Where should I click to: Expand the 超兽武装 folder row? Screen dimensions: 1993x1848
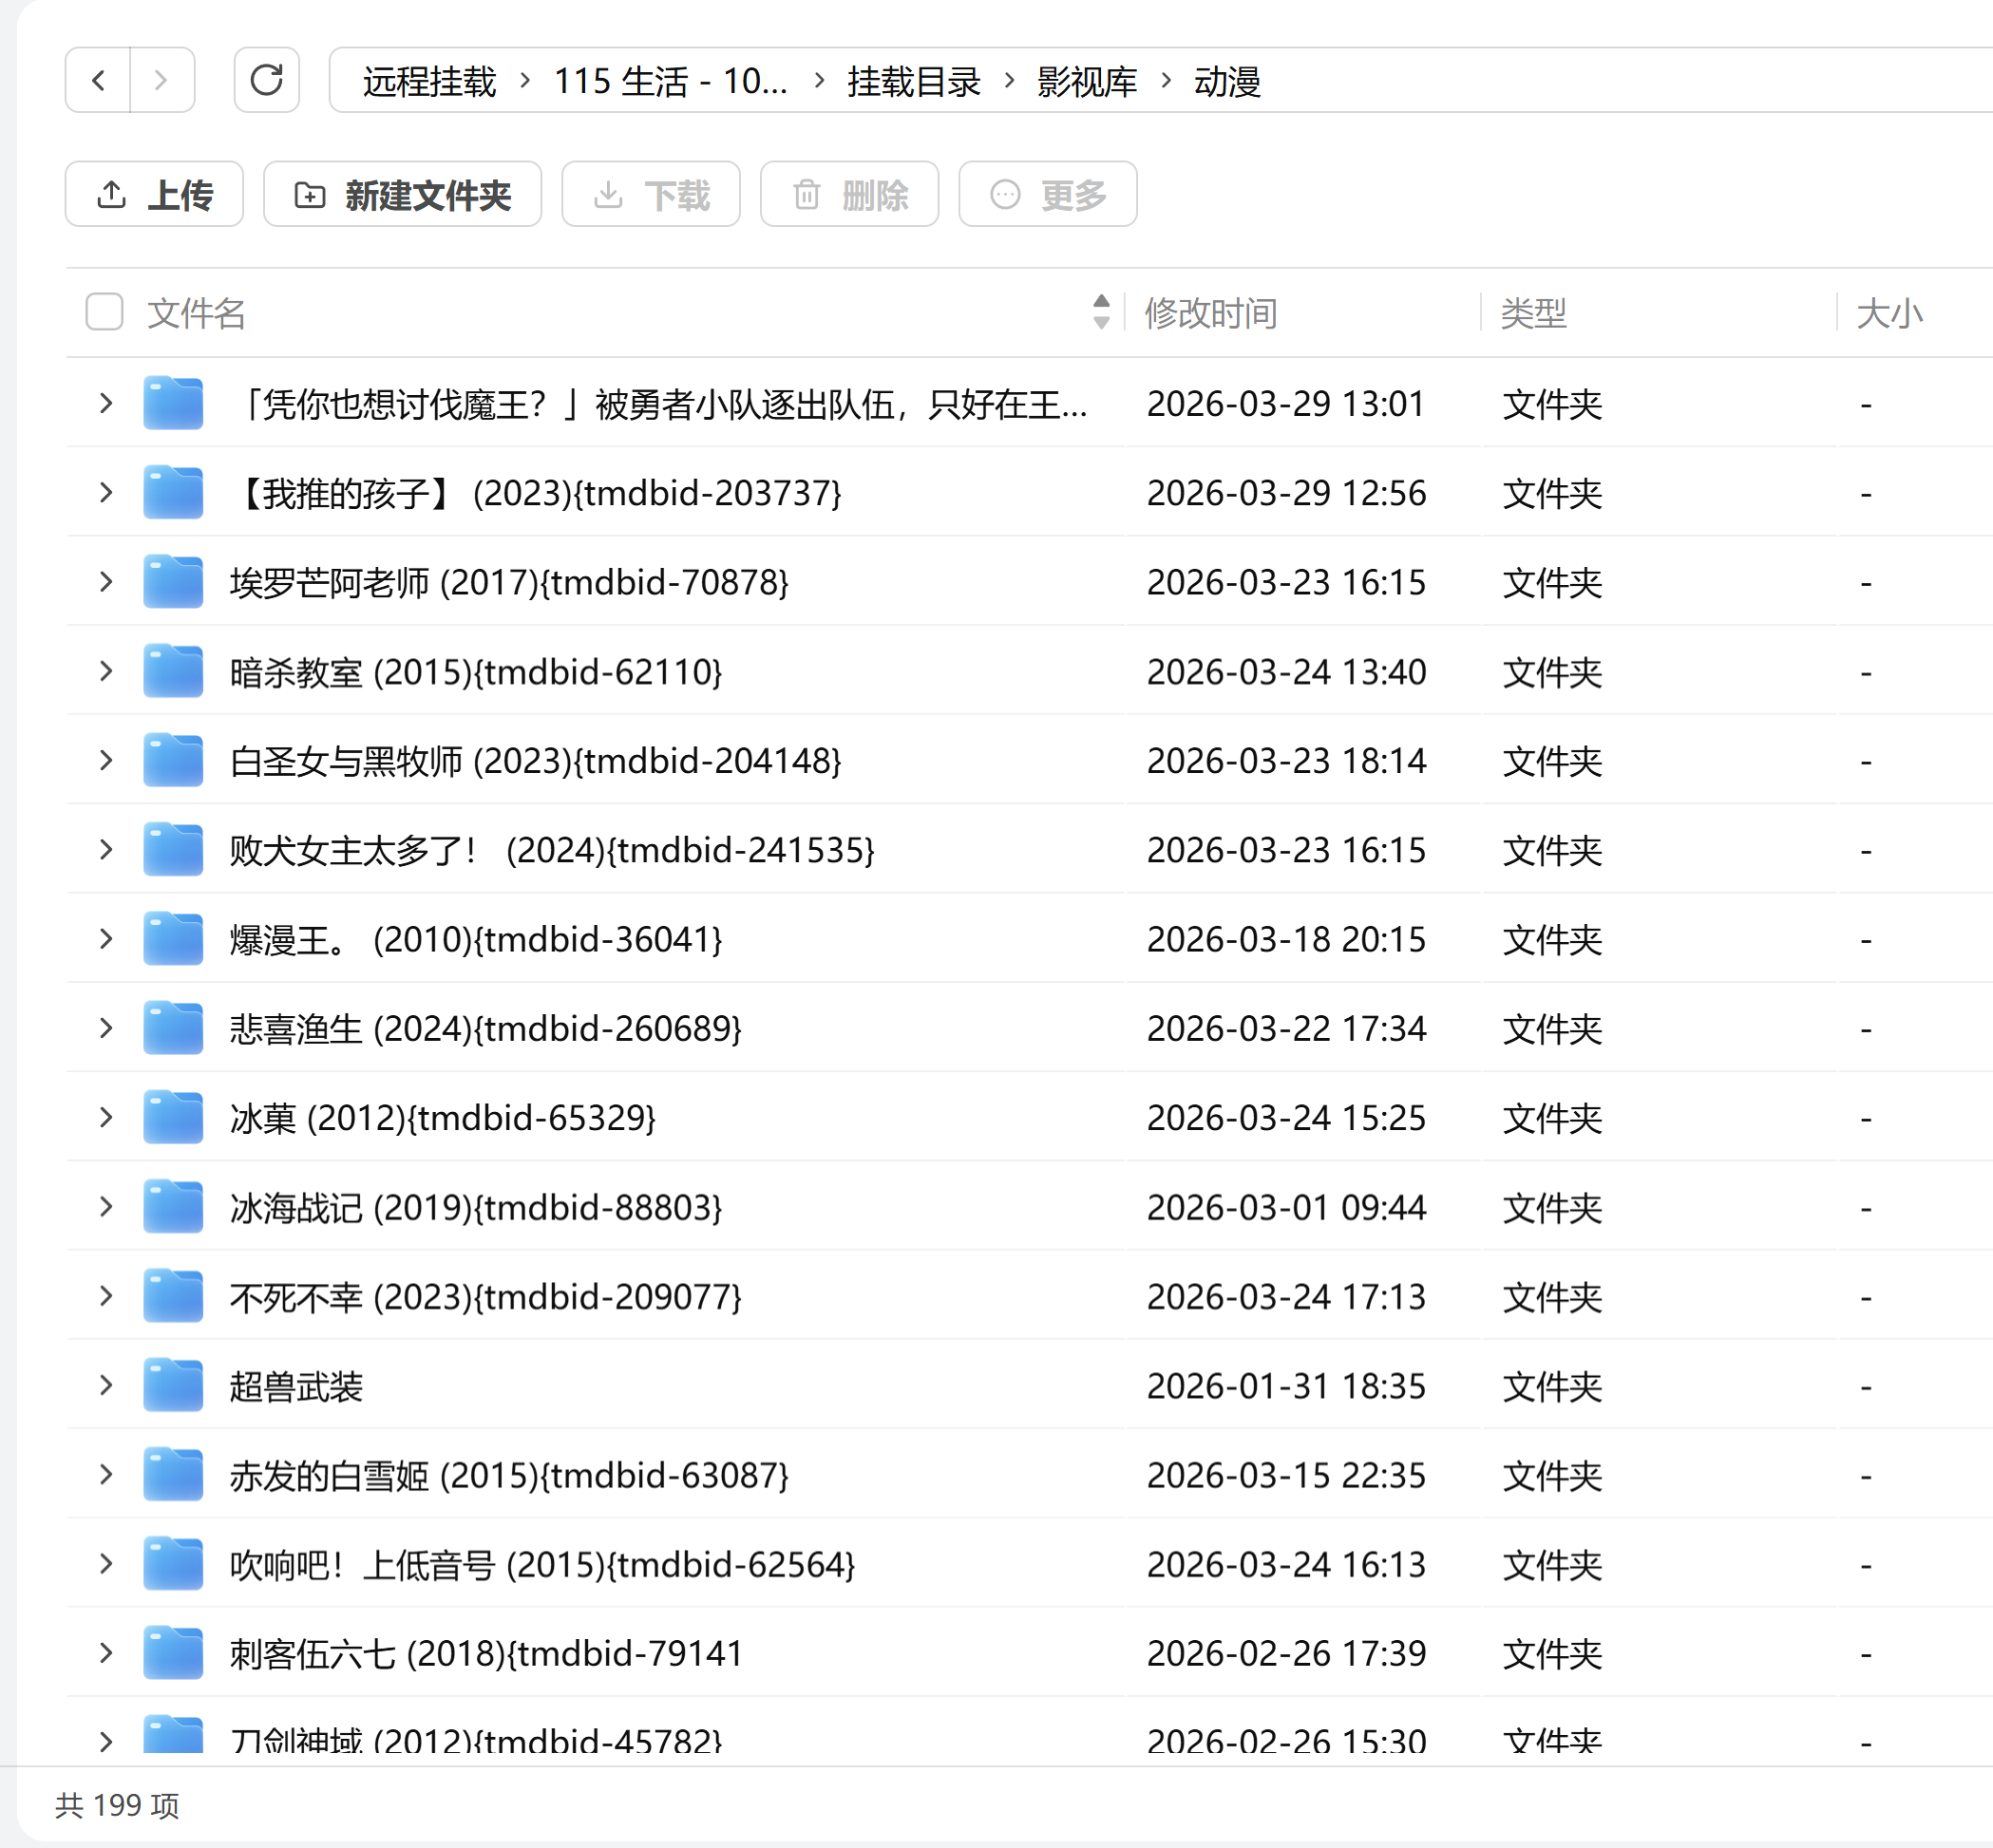point(106,1385)
